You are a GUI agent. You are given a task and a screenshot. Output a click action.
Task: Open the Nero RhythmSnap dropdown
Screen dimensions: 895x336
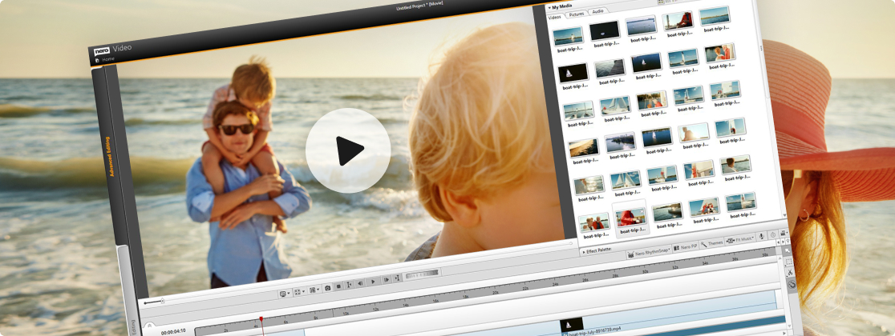pyautogui.click(x=651, y=252)
